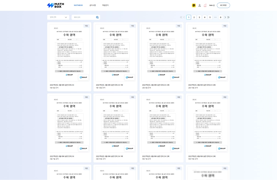Screen dimensions: 277x180
Task: Open the yellow KakaoTalk chat icon
Action: coord(194,6)
